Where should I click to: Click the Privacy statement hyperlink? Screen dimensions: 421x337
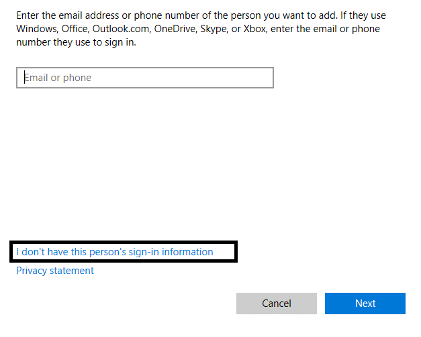(55, 271)
